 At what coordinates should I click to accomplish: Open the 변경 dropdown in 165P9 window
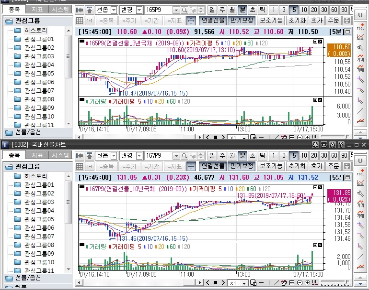coord(139,10)
